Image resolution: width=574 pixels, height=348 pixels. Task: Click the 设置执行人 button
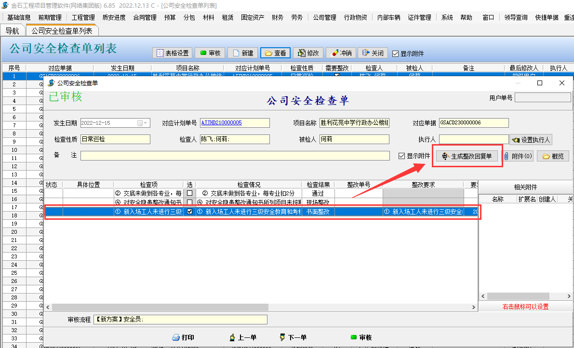(x=531, y=140)
